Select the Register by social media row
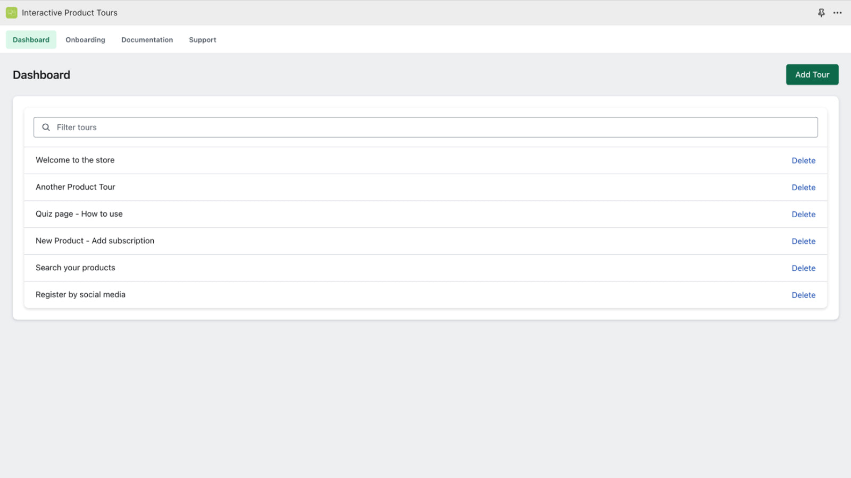Viewport: 851px width, 478px height. pos(80,294)
